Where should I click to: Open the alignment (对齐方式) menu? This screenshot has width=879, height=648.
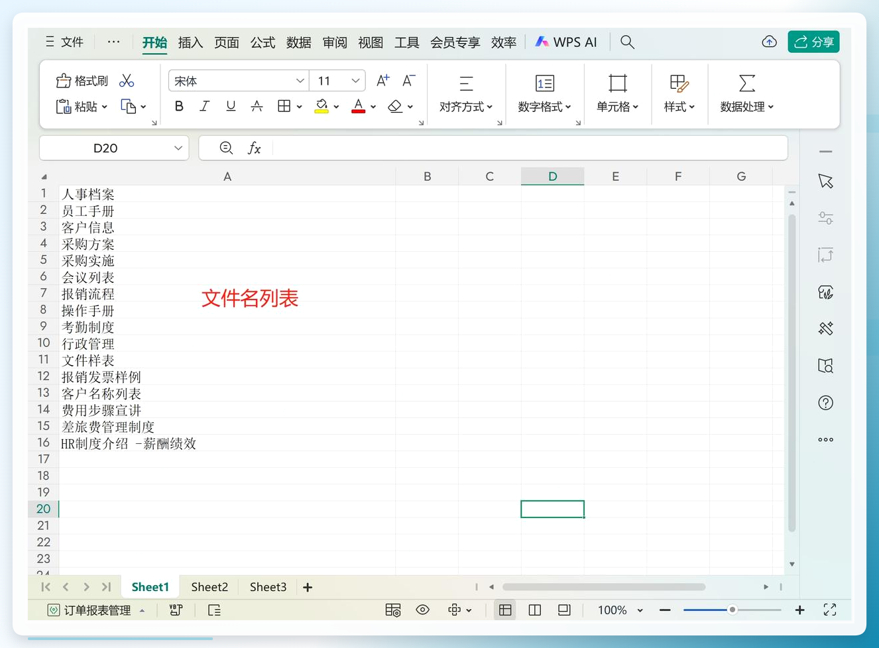pyautogui.click(x=466, y=94)
